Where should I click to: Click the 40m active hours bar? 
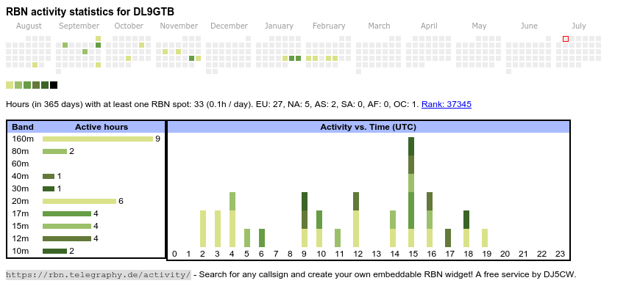(49, 176)
